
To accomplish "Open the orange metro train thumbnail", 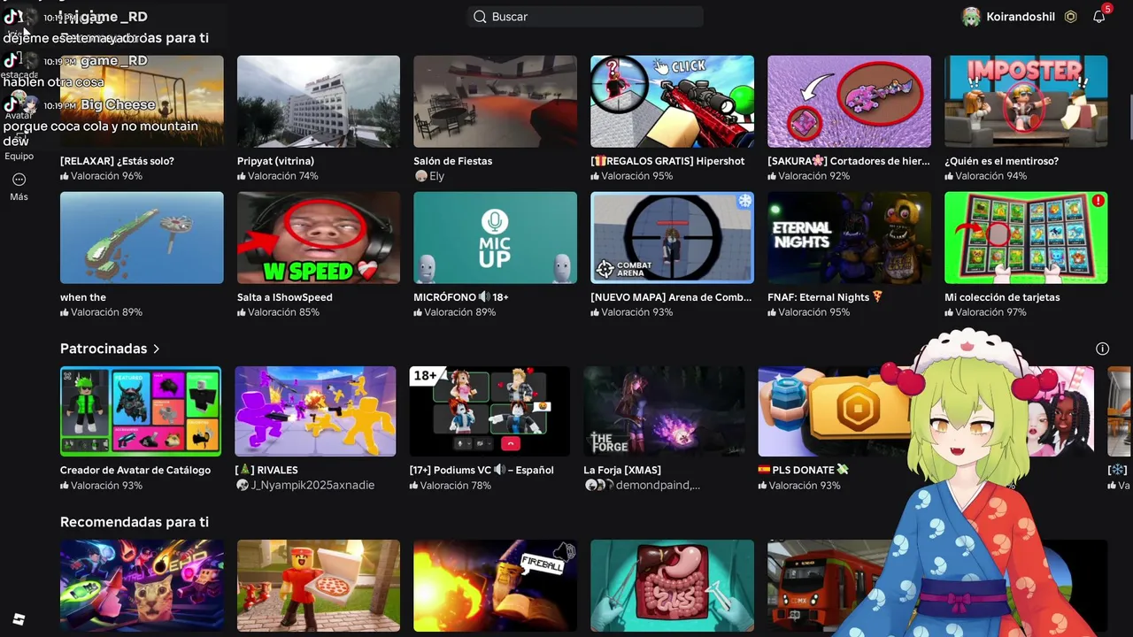I will coord(836,586).
